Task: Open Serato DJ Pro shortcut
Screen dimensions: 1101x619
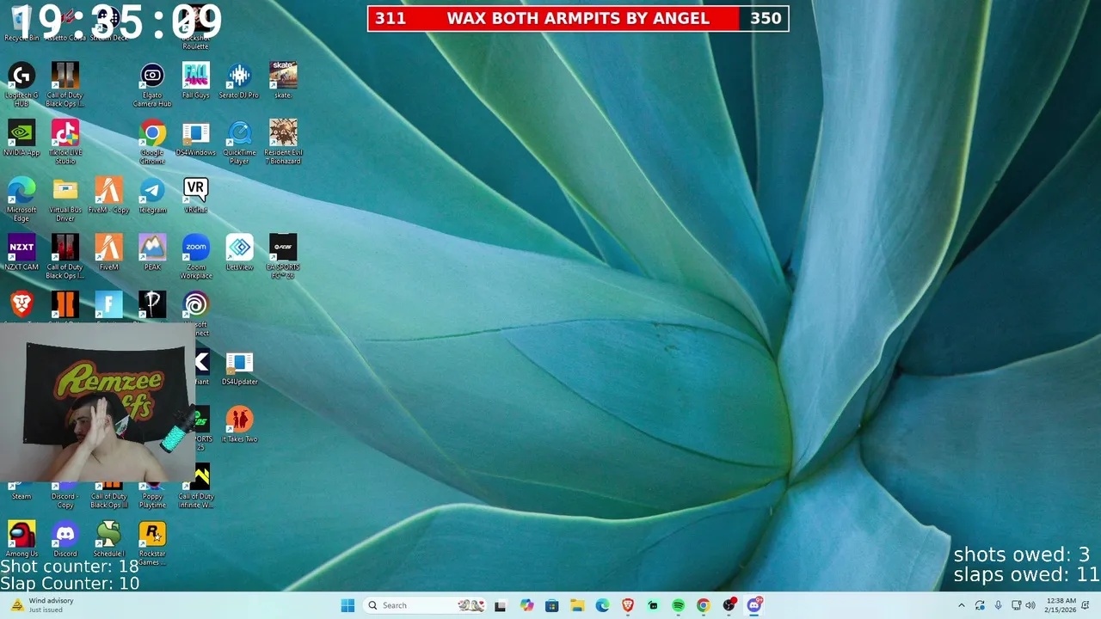Action: [240, 80]
